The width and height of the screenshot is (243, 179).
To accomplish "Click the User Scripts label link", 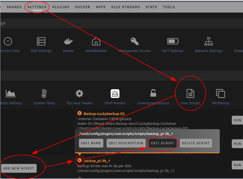I will coord(190,103).
